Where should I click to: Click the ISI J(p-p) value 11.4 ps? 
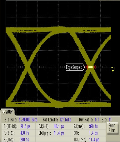coord(94,140)
